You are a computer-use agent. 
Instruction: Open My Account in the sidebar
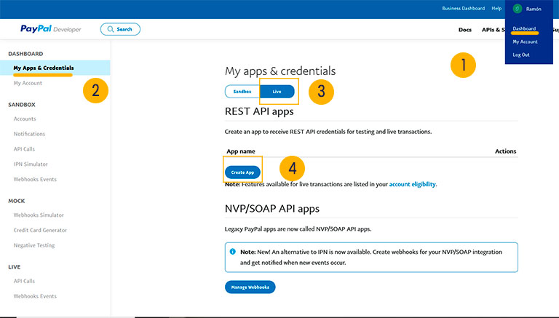28,83
